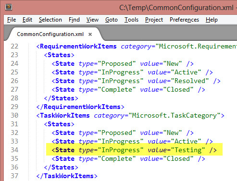Click the "Proposed" value on line 24
237x181 pixels.
pyautogui.click(x=117, y=64)
